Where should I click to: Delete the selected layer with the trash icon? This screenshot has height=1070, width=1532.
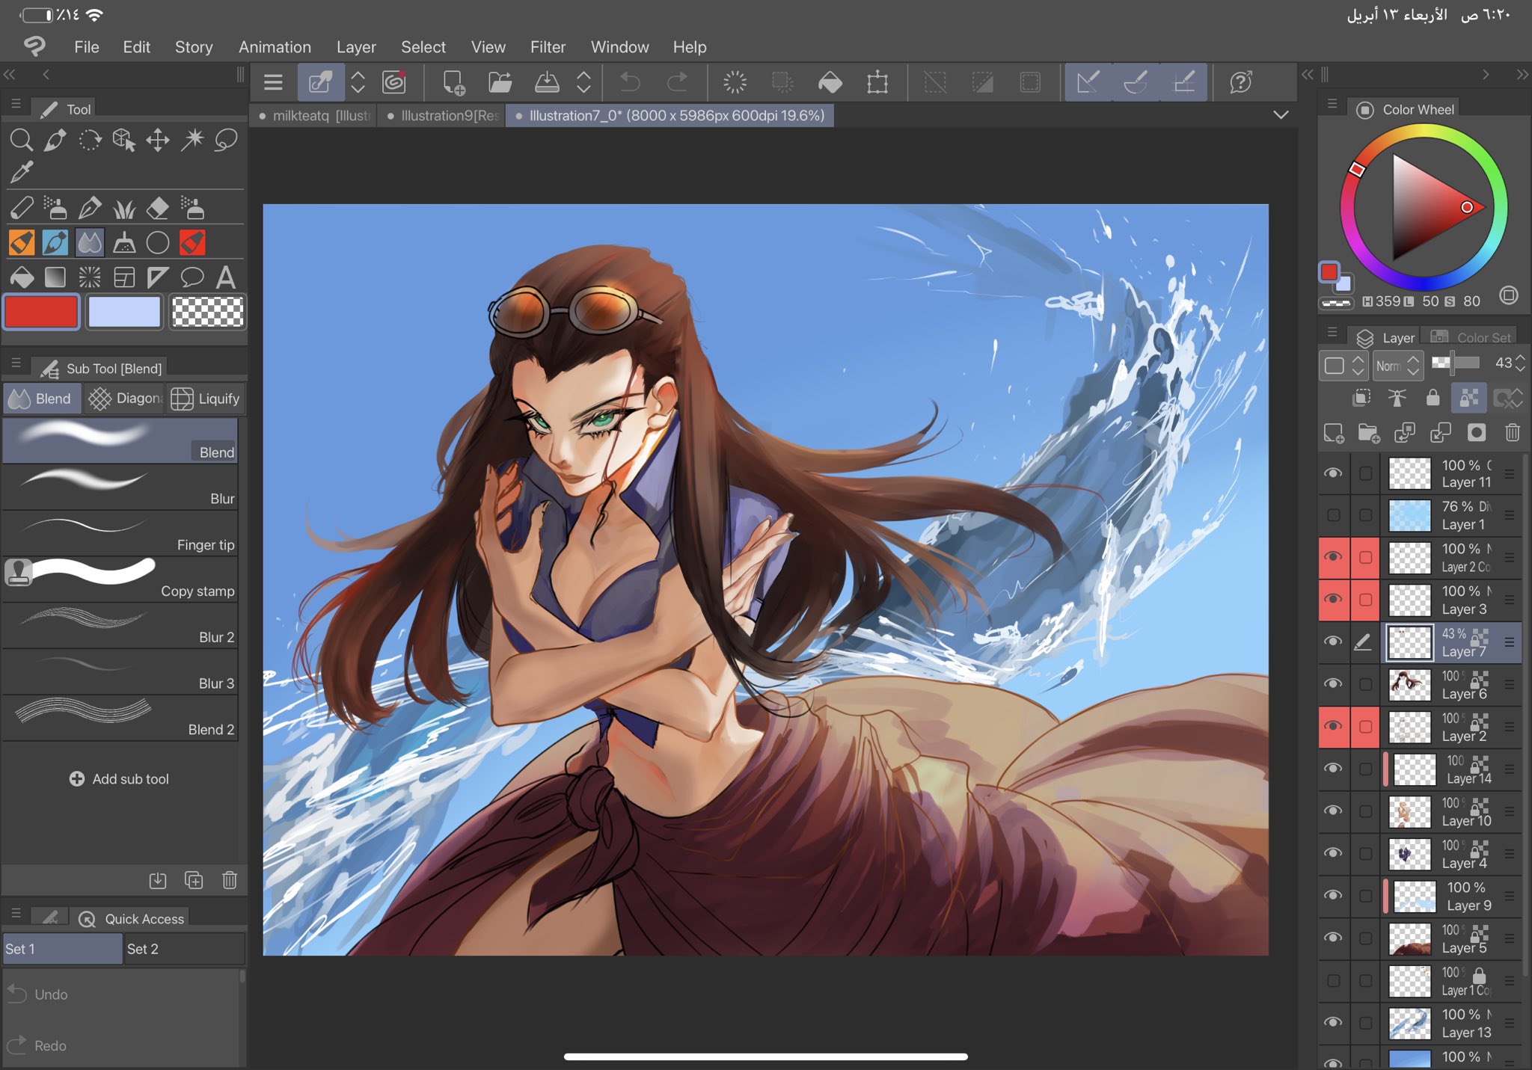click(x=1513, y=432)
